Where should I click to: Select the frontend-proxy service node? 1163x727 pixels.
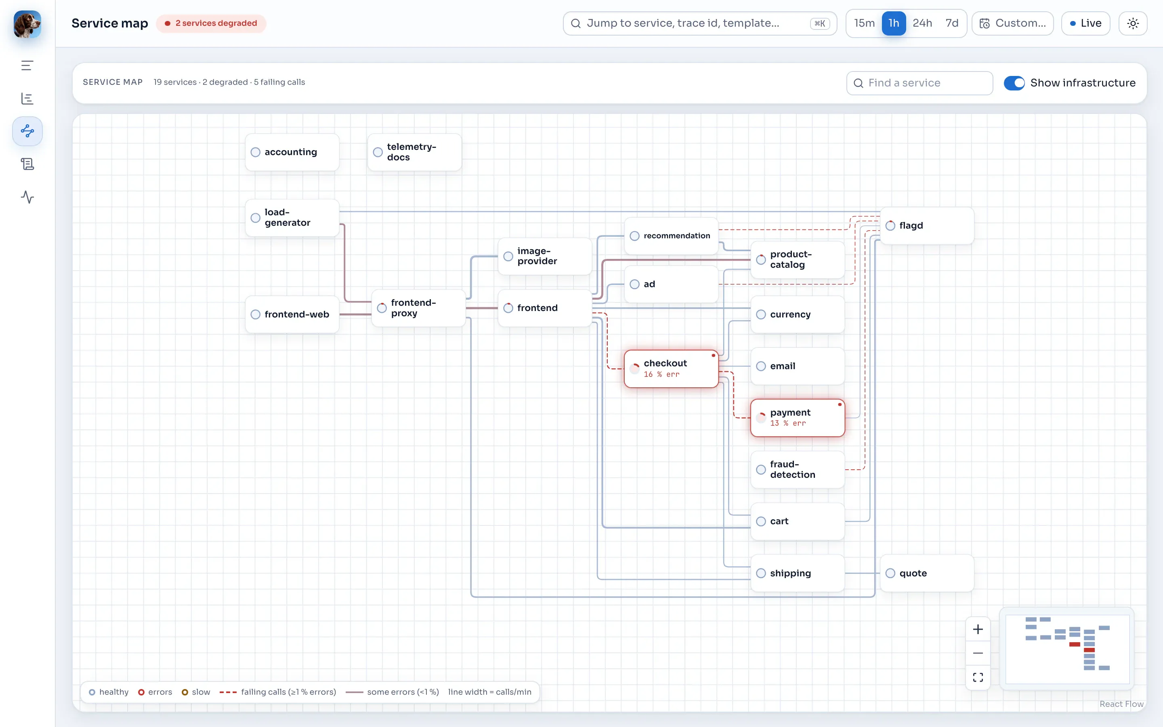point(418,308)
